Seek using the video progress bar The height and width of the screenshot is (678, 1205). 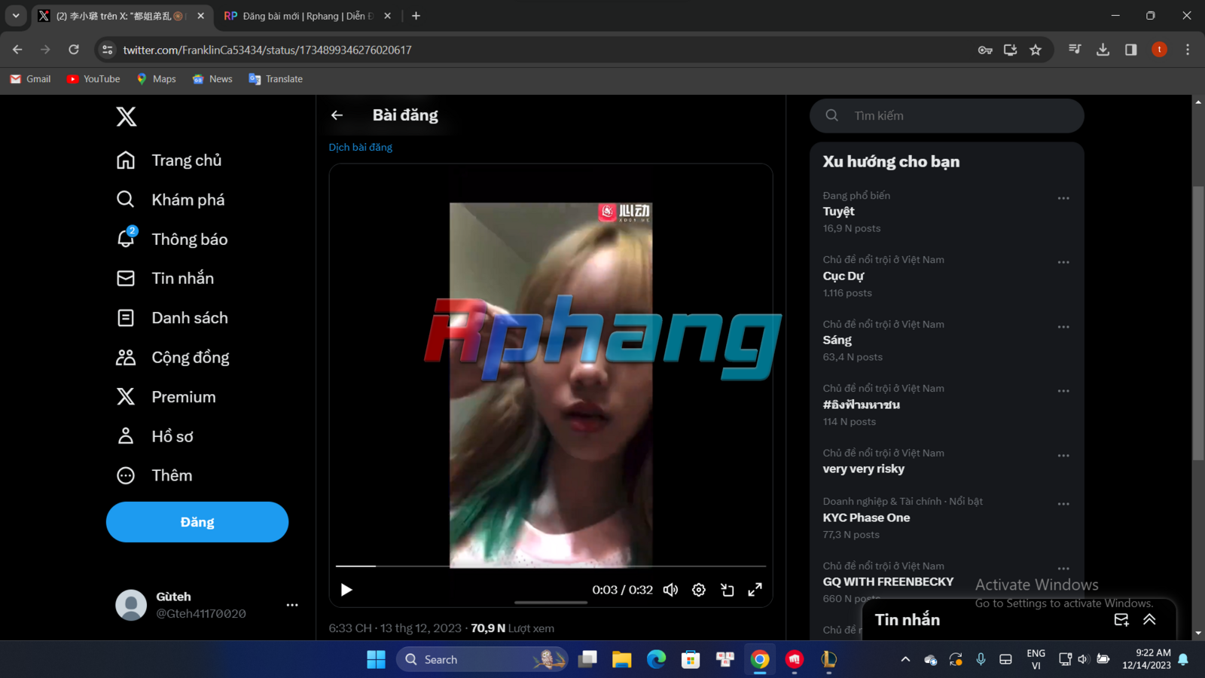(551, 566)
